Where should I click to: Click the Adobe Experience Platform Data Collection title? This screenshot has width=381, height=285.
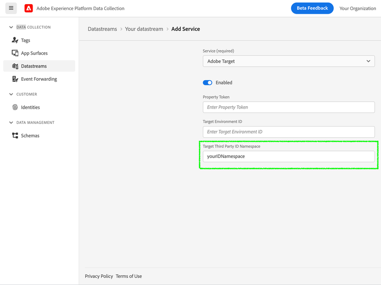click(x=80, y=8)
